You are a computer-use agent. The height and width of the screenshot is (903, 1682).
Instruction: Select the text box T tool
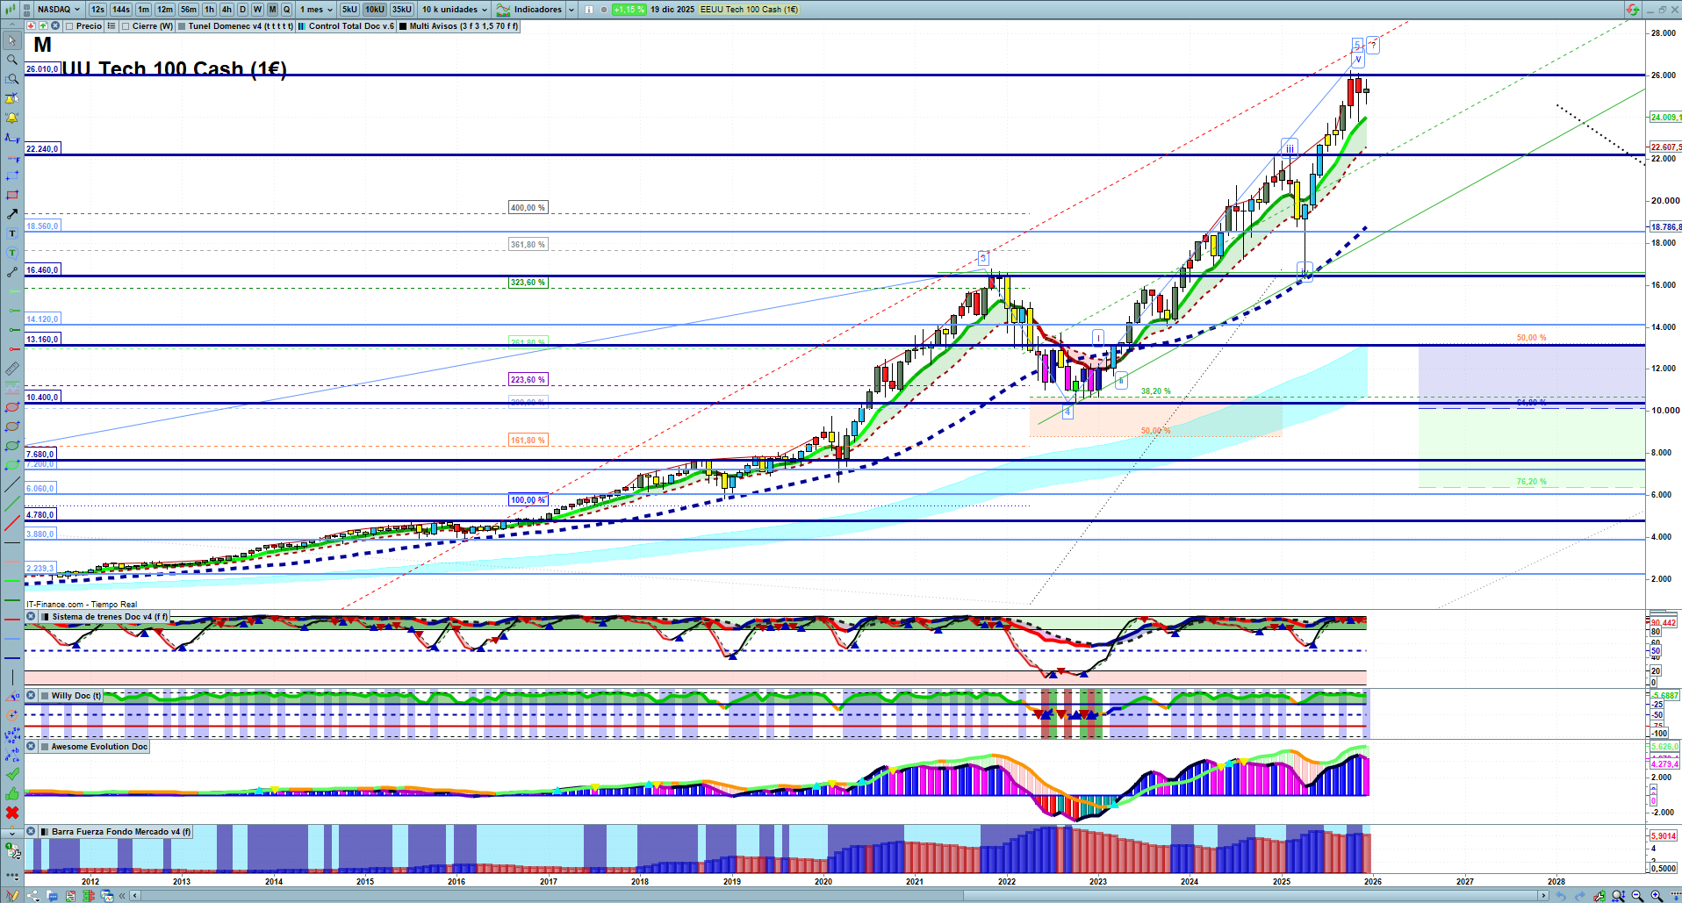click(x=12, y=233)
